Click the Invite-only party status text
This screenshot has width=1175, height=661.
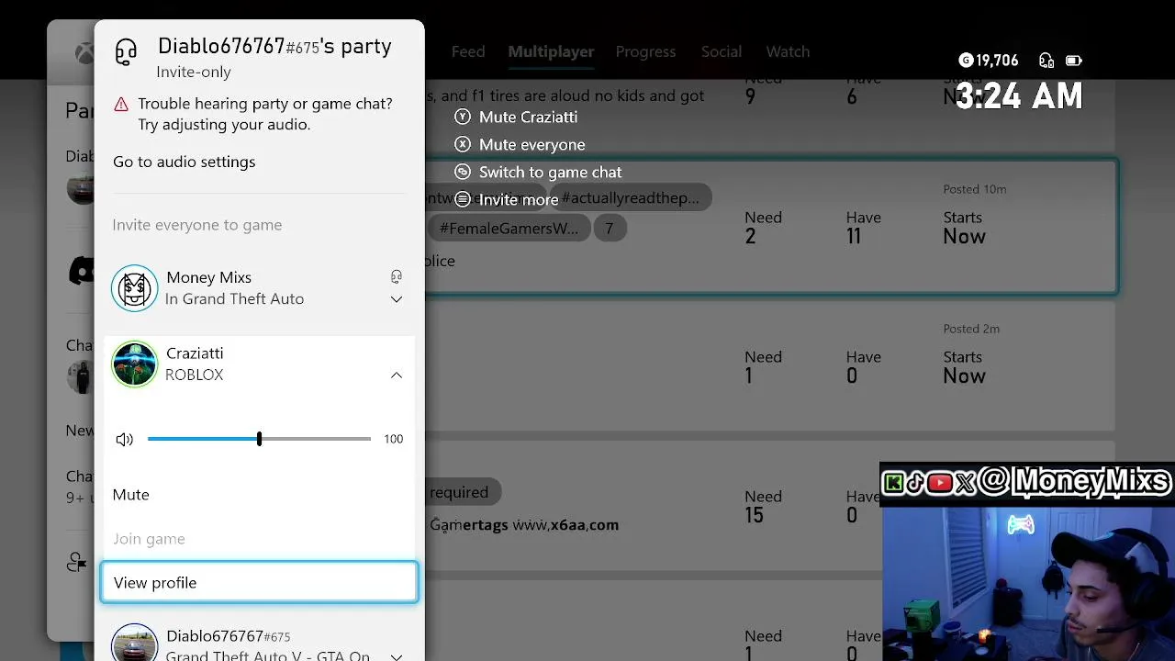pos(194,73)
